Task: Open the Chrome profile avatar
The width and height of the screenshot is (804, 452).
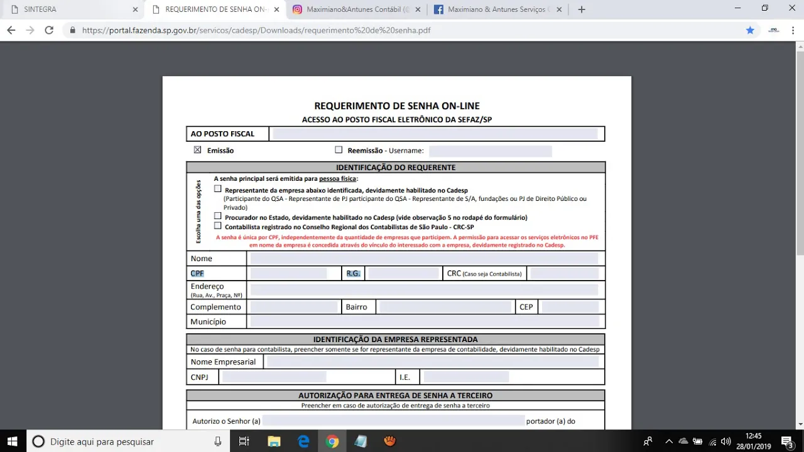Action: click(x=773, y=30)
